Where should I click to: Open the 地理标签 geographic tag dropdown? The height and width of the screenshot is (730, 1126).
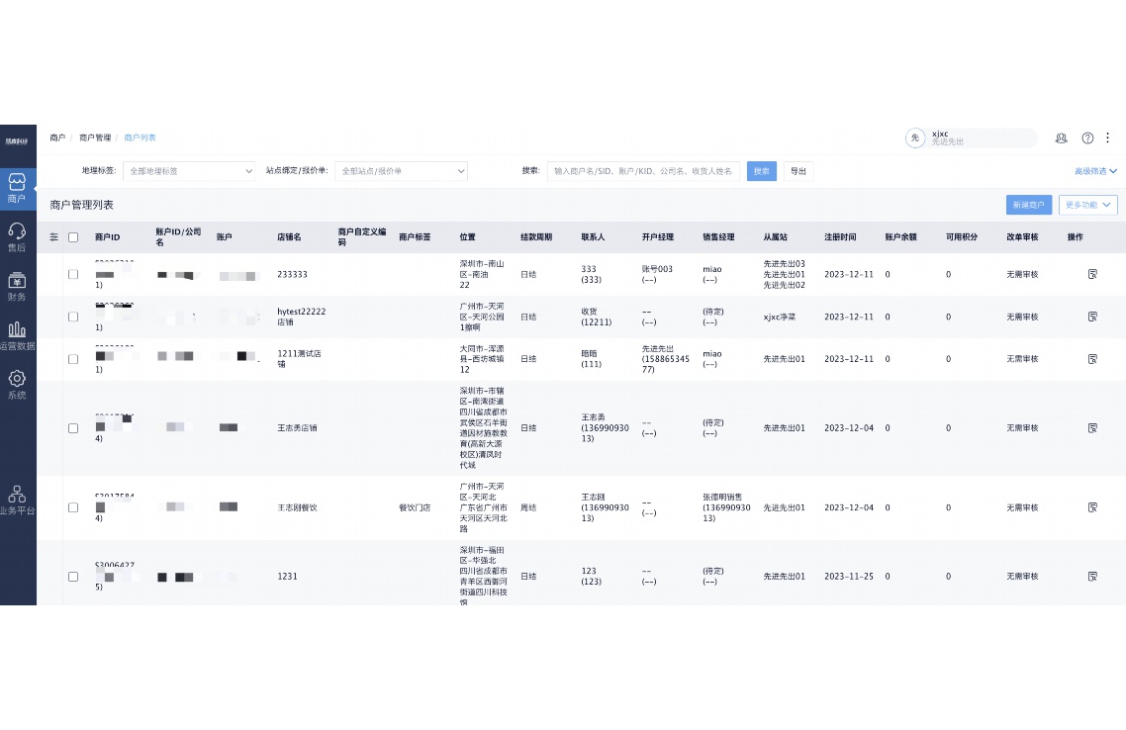[189, 171]
